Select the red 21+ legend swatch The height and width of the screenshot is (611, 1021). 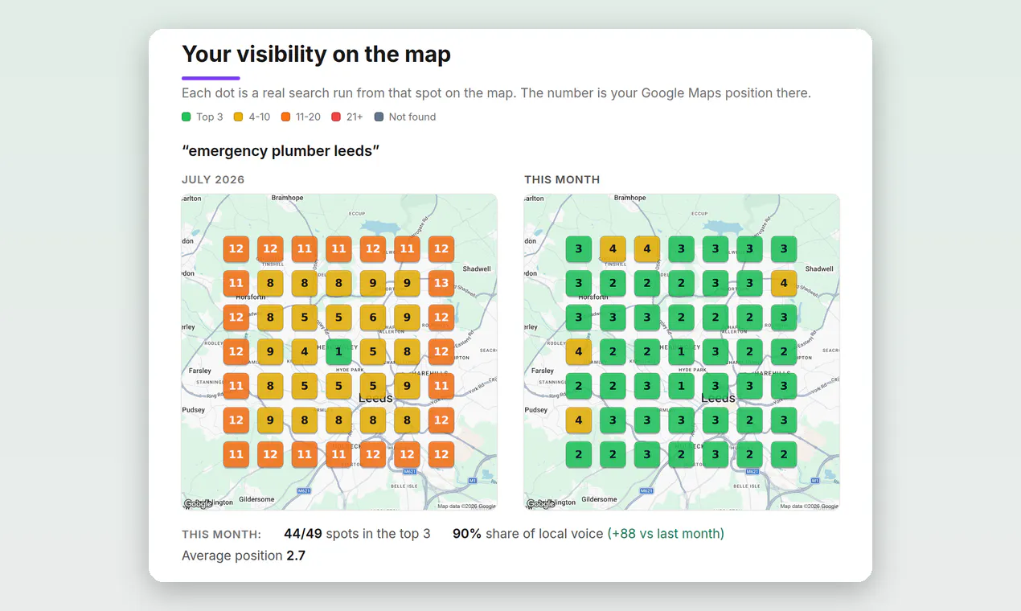(x=337, y=117)
